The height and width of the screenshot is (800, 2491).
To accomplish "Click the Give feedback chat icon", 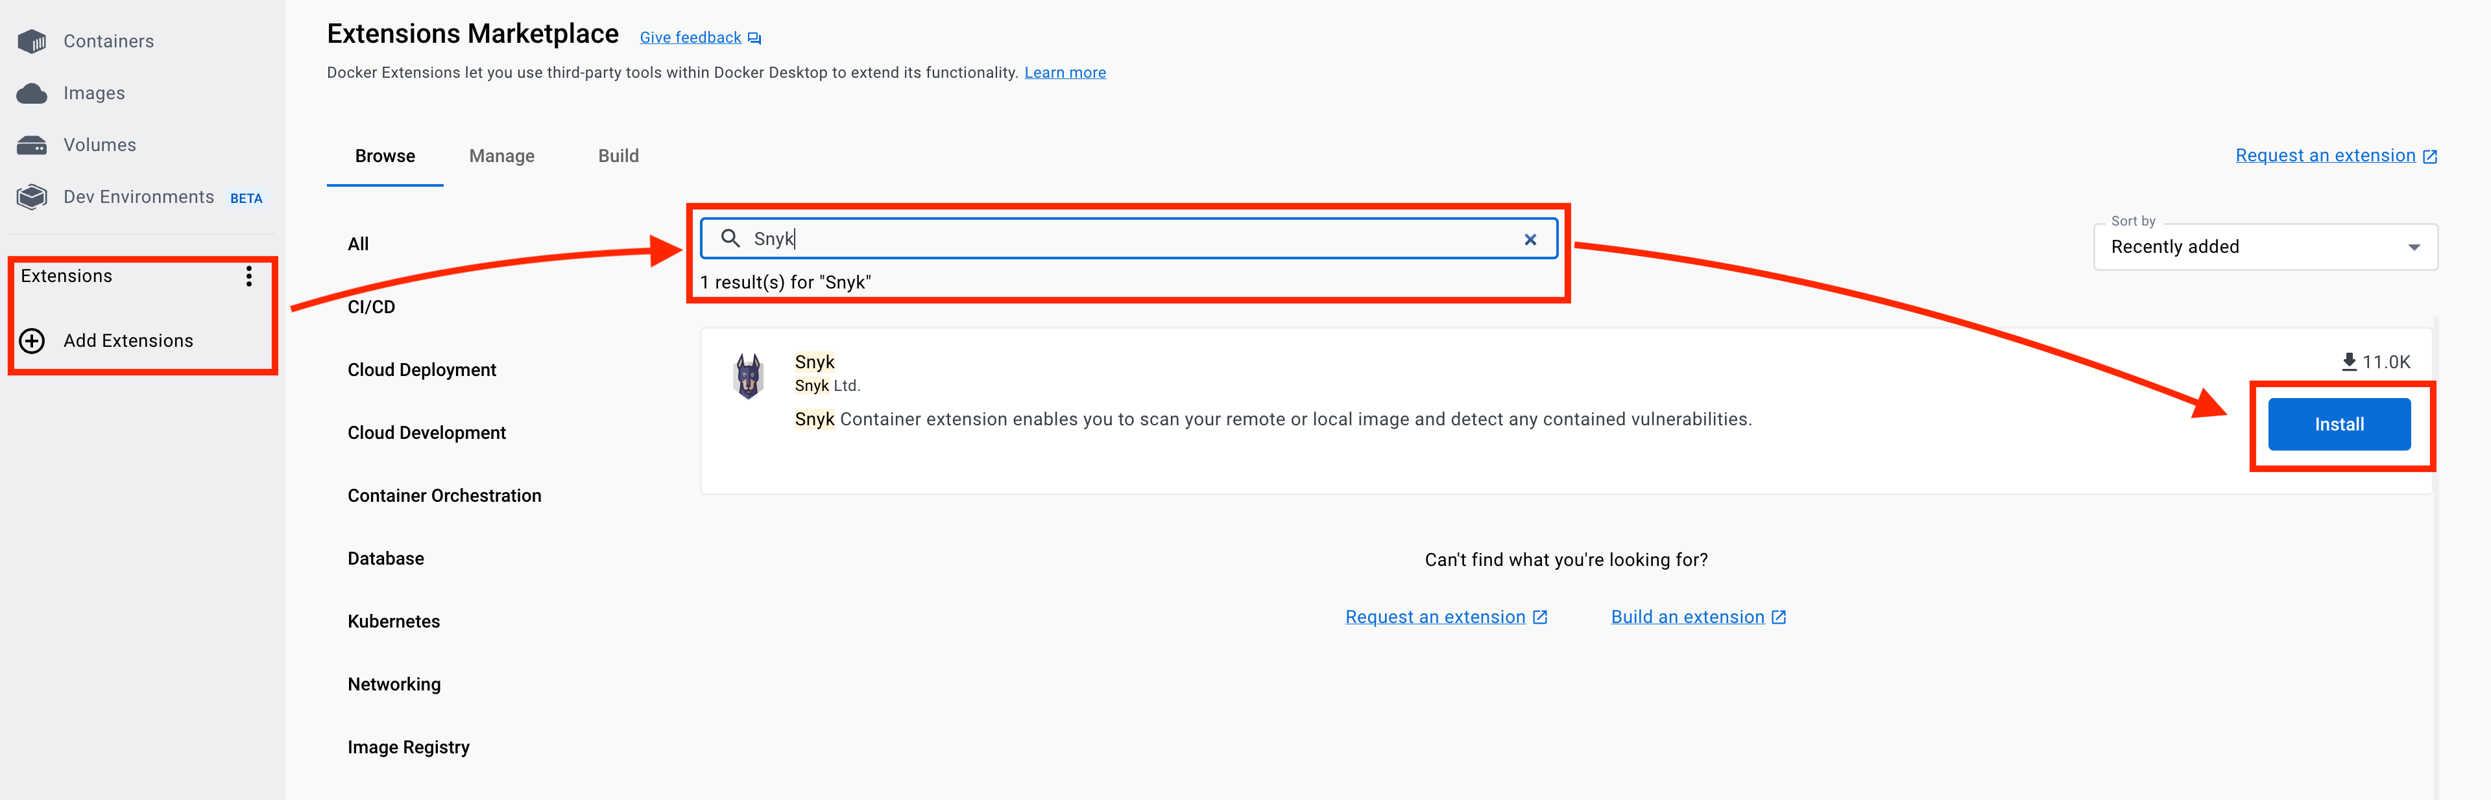I will click(x=754, y=39).
